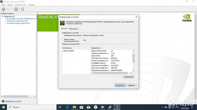This screenshot has width=197, height=110.
Task: Click the О программе button
Action: click(x=128, y=77)
